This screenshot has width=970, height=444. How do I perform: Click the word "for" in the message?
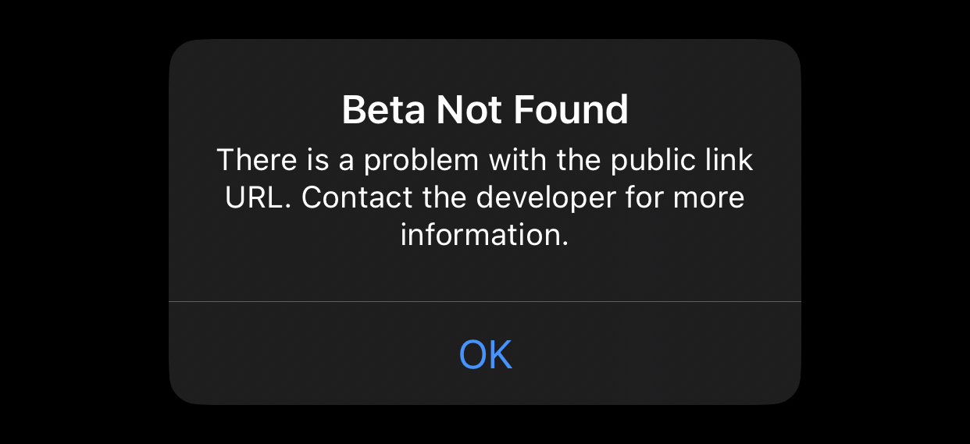646,197
